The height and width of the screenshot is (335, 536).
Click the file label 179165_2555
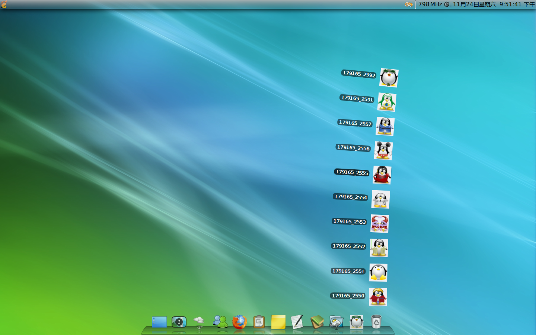pos(352,172)
